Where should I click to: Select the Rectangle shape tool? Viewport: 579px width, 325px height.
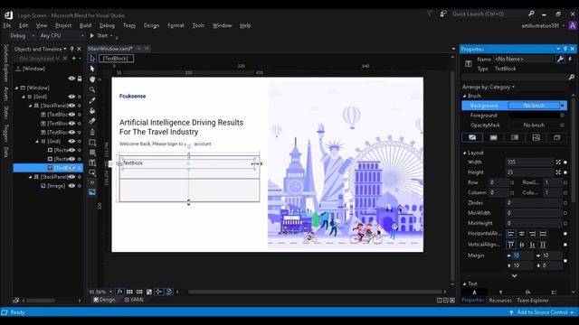click(92, 143)
